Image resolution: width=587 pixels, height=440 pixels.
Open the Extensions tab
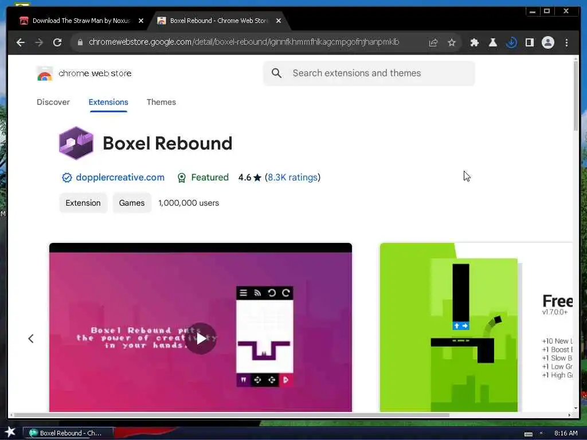click(108, 102)
